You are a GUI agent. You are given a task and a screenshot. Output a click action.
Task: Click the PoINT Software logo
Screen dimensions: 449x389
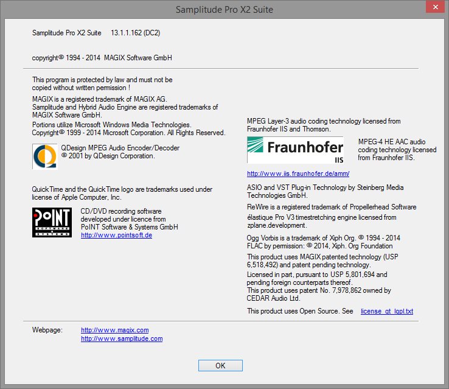point(52,222)
